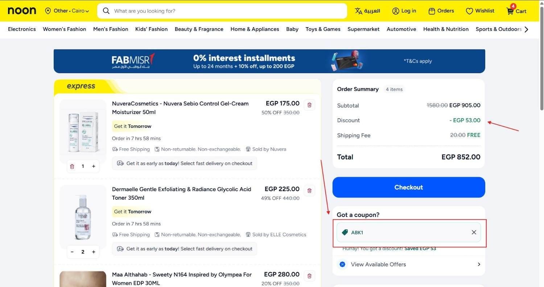Click the Wishlist heart icon
Screen dimensions: 544x287
pos(469,11)
